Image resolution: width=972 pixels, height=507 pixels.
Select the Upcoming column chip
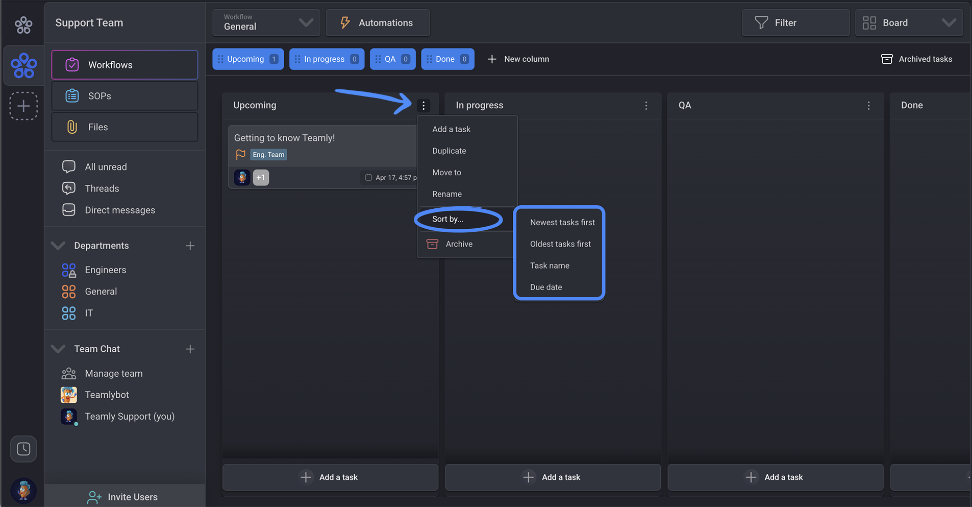248,59
